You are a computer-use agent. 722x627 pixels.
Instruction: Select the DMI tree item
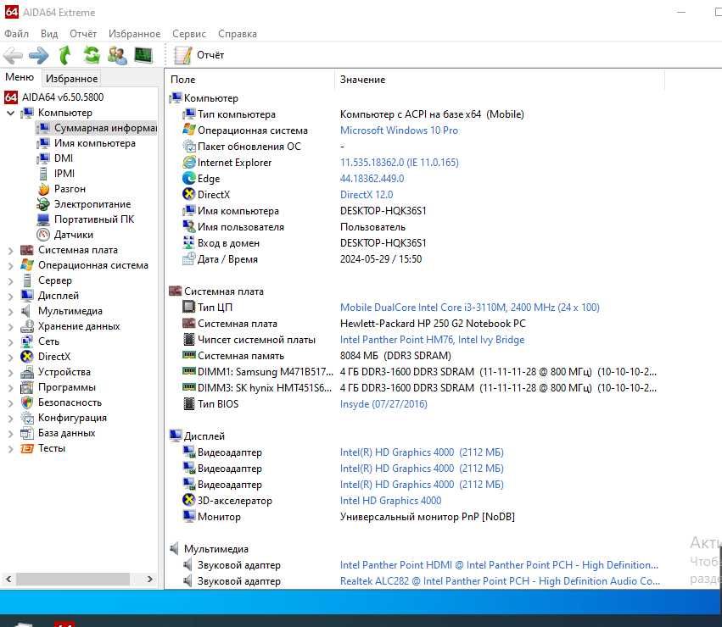coord(64,158)
